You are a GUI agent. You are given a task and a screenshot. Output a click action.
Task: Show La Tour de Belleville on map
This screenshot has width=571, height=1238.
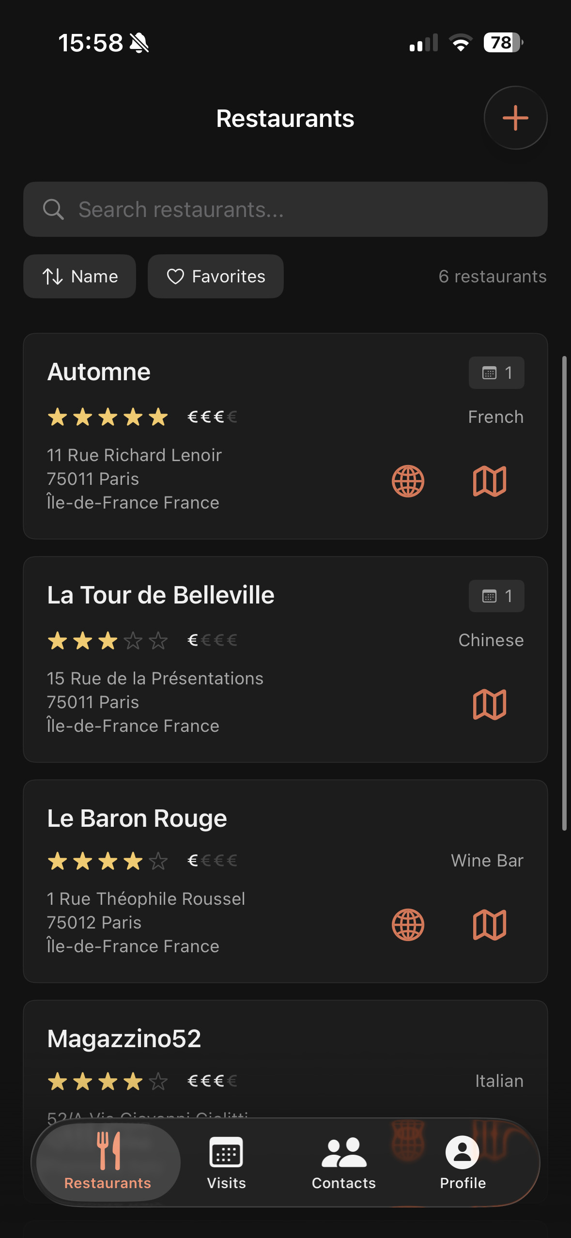(489, 704)
